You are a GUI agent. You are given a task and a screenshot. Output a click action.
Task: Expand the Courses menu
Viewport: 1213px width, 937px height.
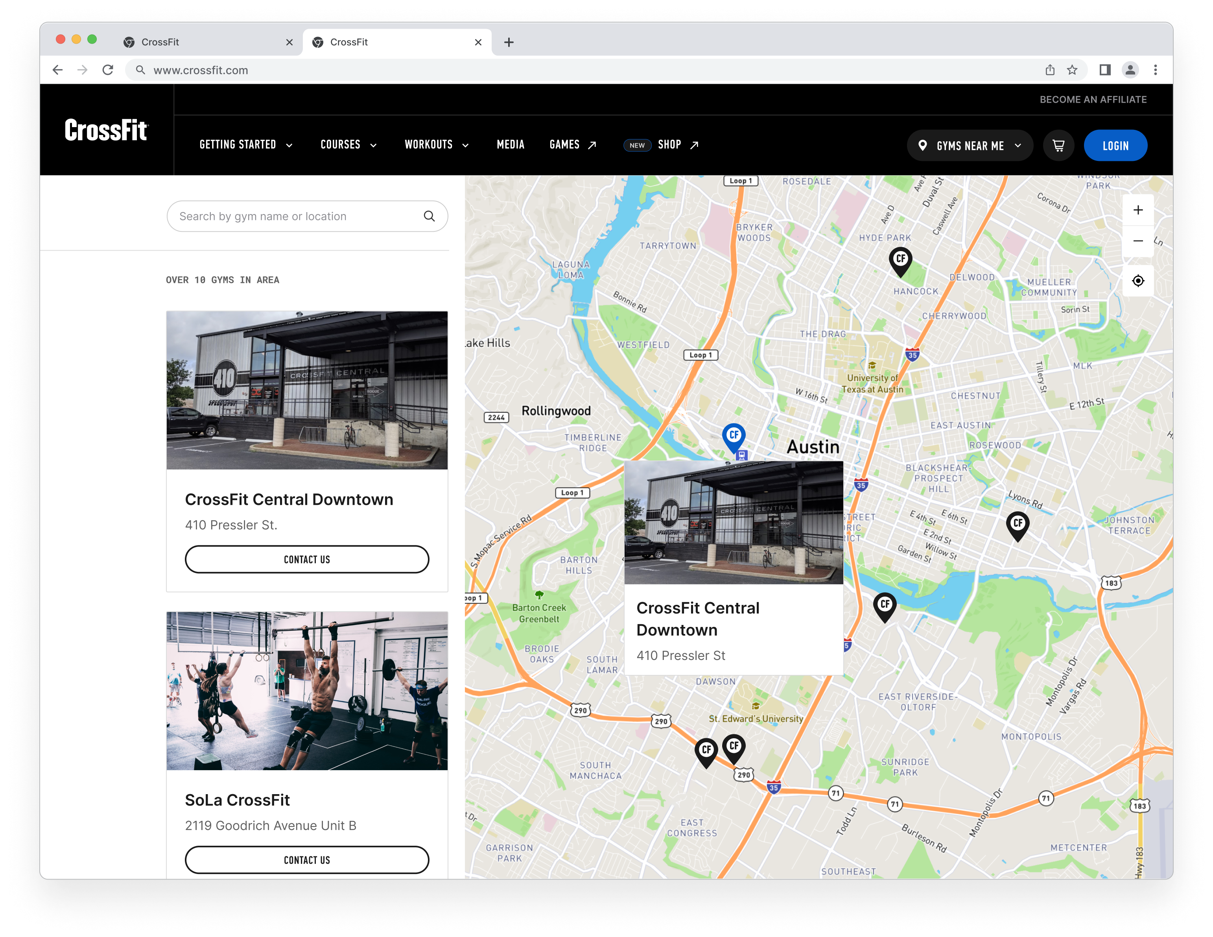(x=349, y=145)
